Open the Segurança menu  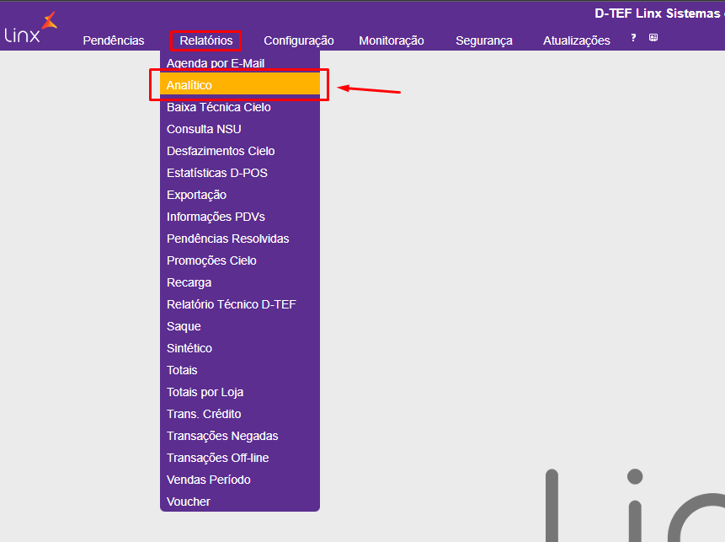484,40
